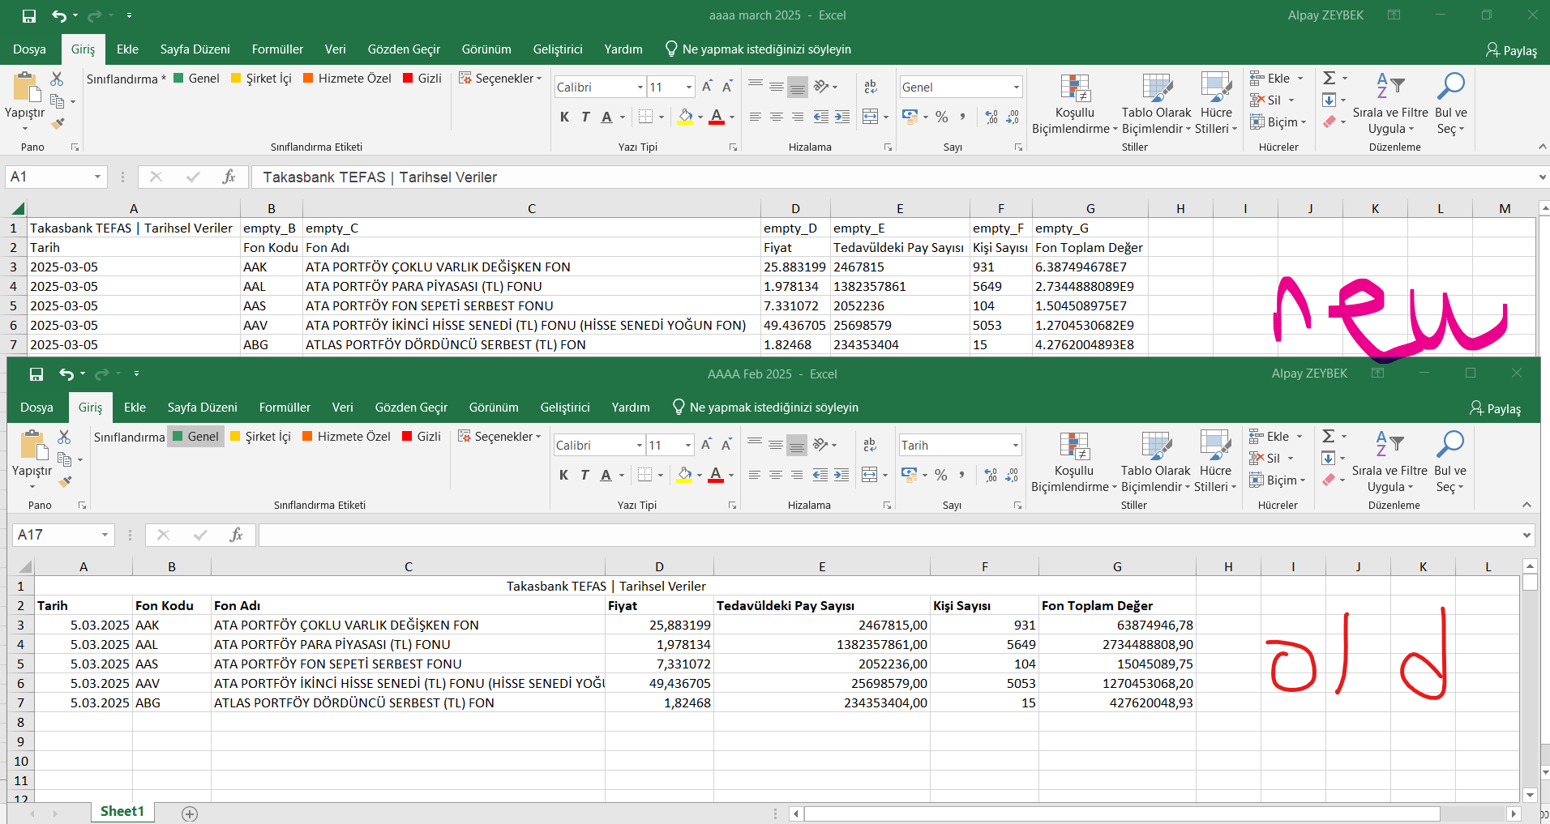1550x824 pixels.
Task: Collapse ribbon in march 2025 window
Action: click(1543, 147)
